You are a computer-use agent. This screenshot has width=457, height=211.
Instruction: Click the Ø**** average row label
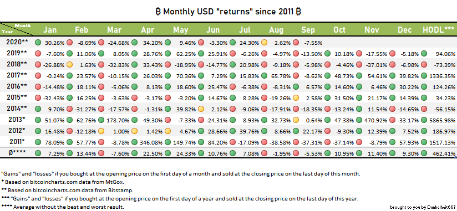[17, 153]
